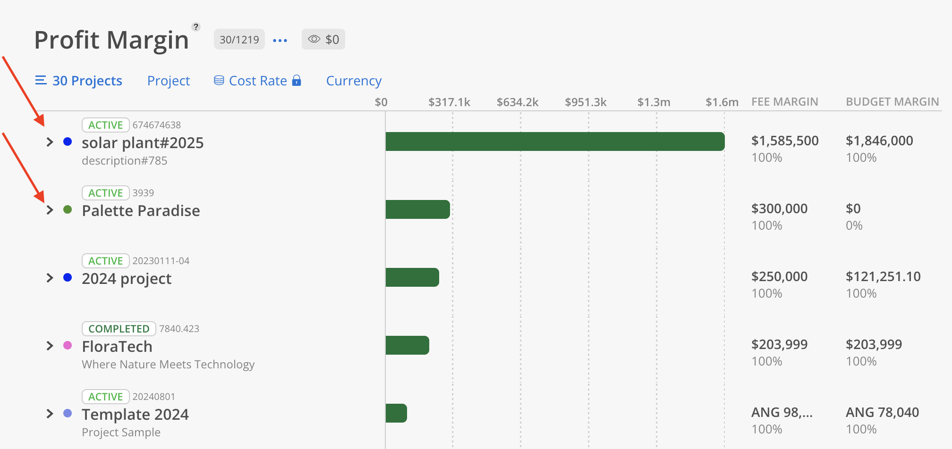
Task: Open the Template 2024 project link
Action: coord(135,415)
